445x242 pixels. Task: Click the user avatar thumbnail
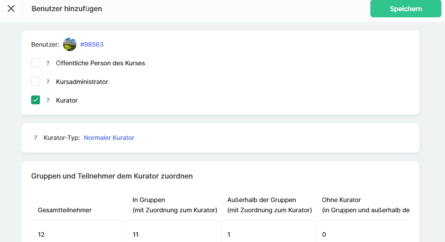[70, 44]
